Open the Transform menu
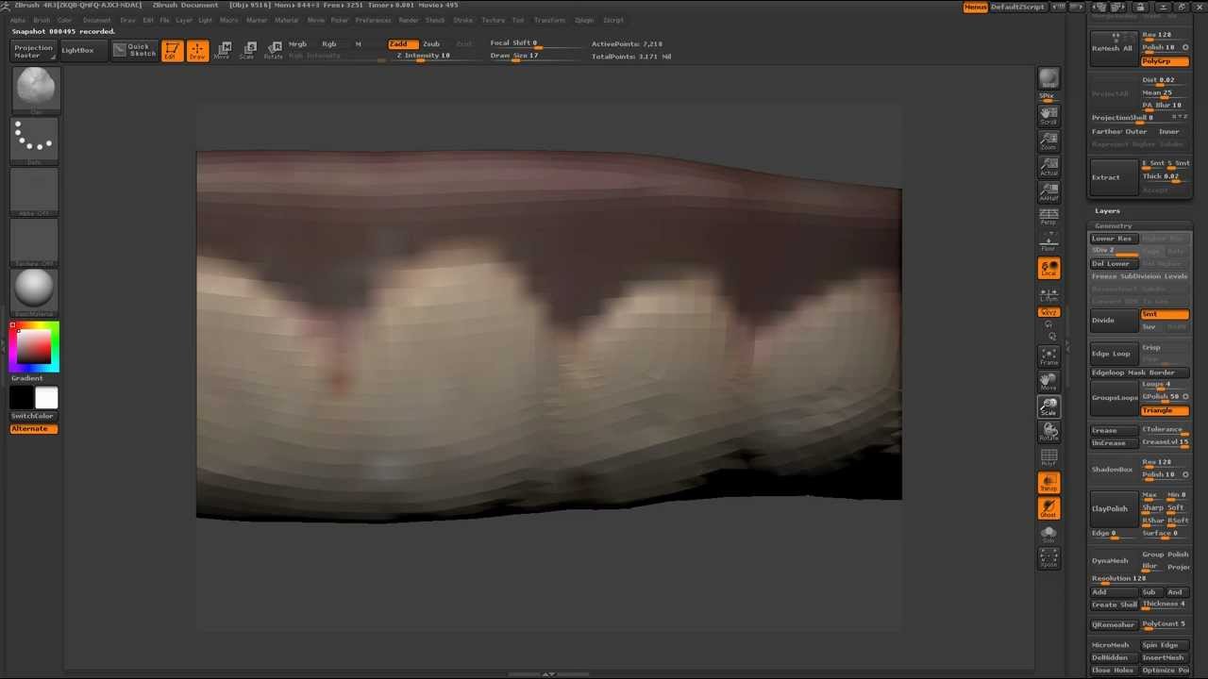1208x679 pixels. pyautogui.click(x=549, y=20)
